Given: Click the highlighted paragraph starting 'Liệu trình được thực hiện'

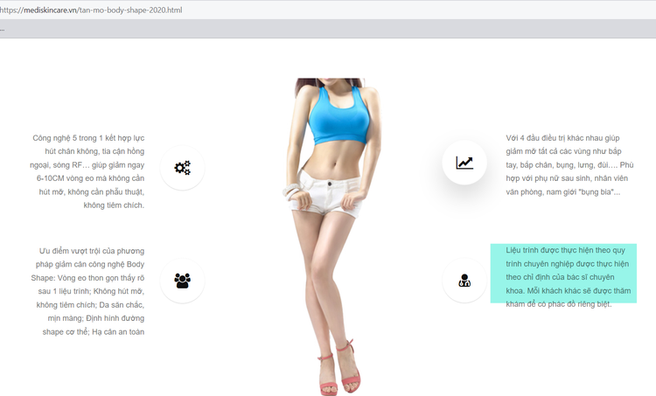Looking at the screenshot, I should click(563, 274).
